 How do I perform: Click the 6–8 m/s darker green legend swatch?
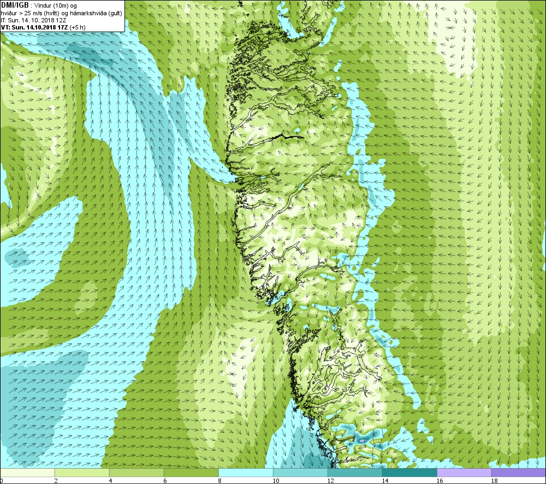tap(191, 473)
